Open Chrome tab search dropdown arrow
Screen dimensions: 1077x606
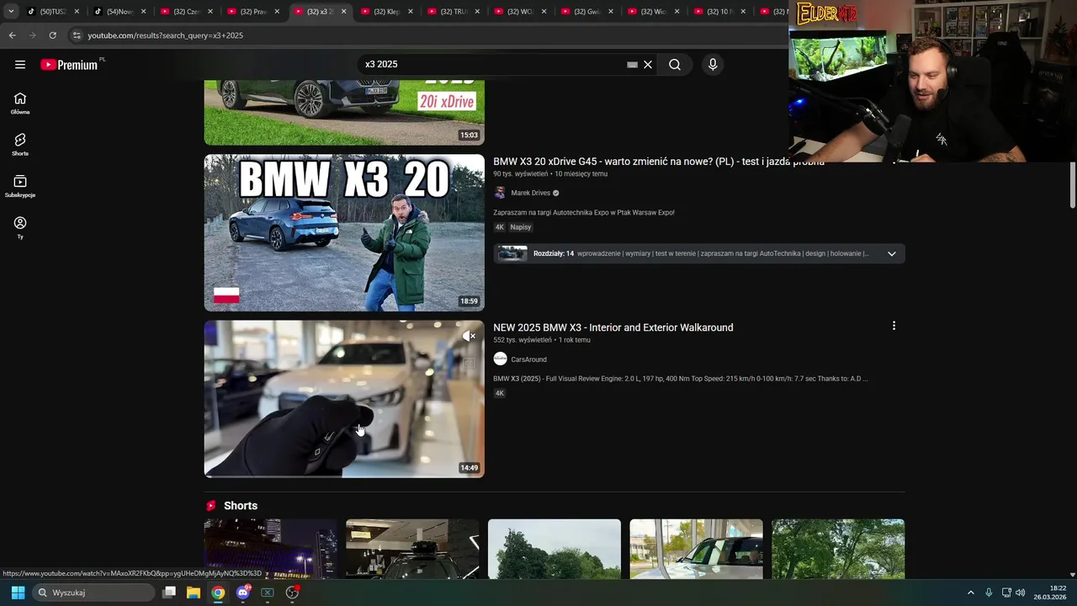point(11,12)
